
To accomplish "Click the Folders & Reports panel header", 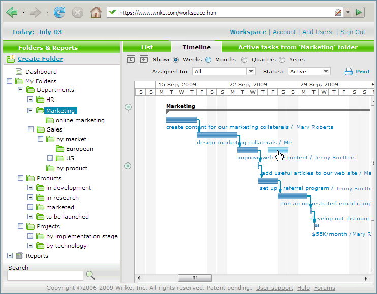I will click(x=61, y=47).
